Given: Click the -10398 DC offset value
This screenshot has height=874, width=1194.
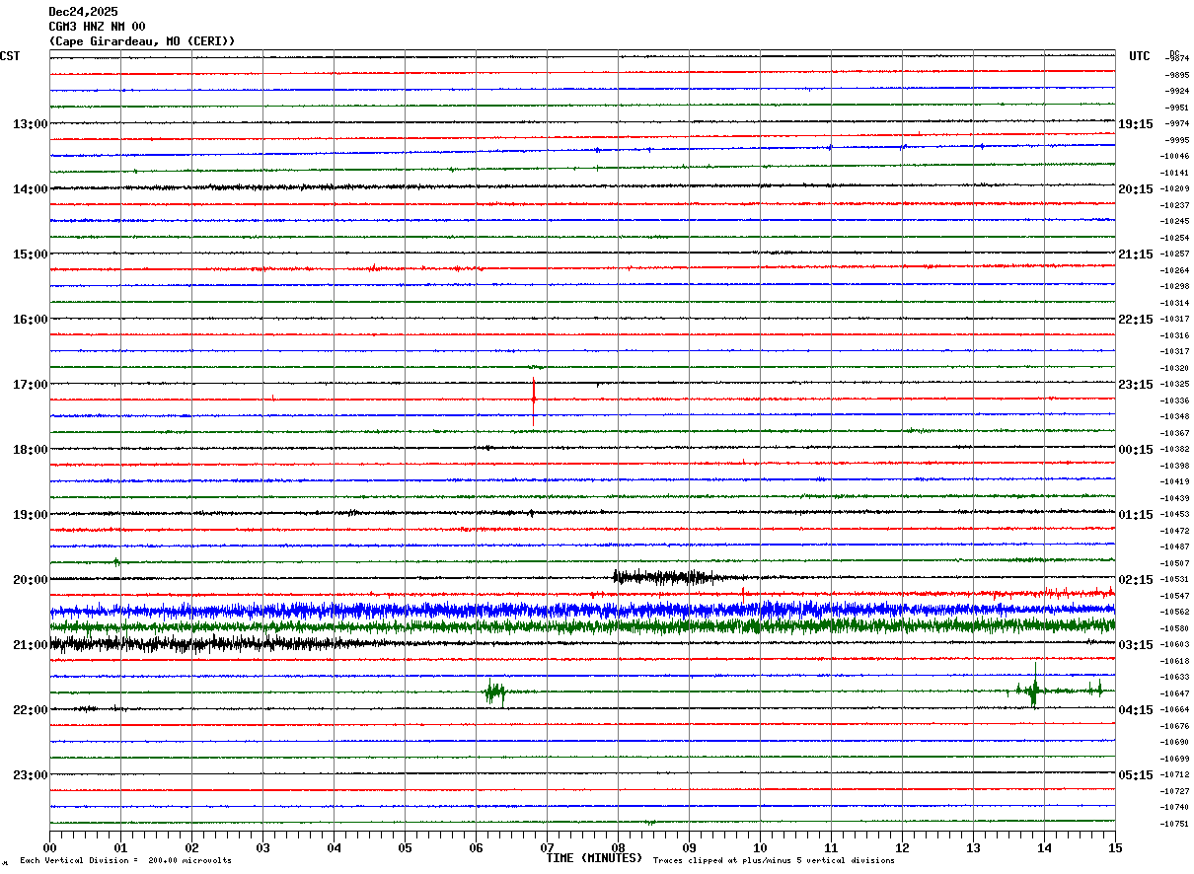Looking at the screenshot, I should click(x=1175, y=466).
